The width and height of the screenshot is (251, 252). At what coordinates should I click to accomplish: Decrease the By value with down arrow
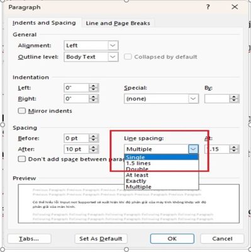pyautogui.click(x=234, y=101)
